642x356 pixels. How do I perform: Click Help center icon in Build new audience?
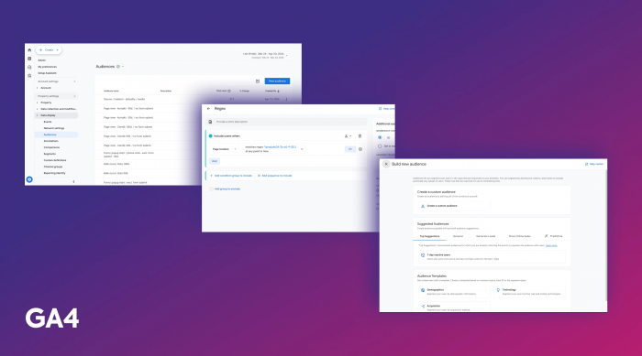pos(586,164)
